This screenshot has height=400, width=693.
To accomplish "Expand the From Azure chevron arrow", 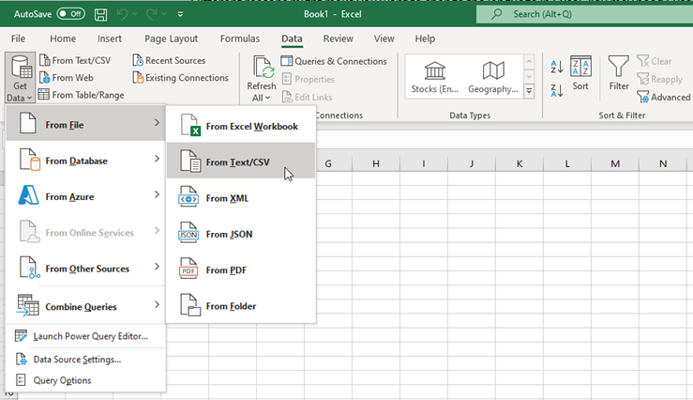I will (x=157, y=194).
